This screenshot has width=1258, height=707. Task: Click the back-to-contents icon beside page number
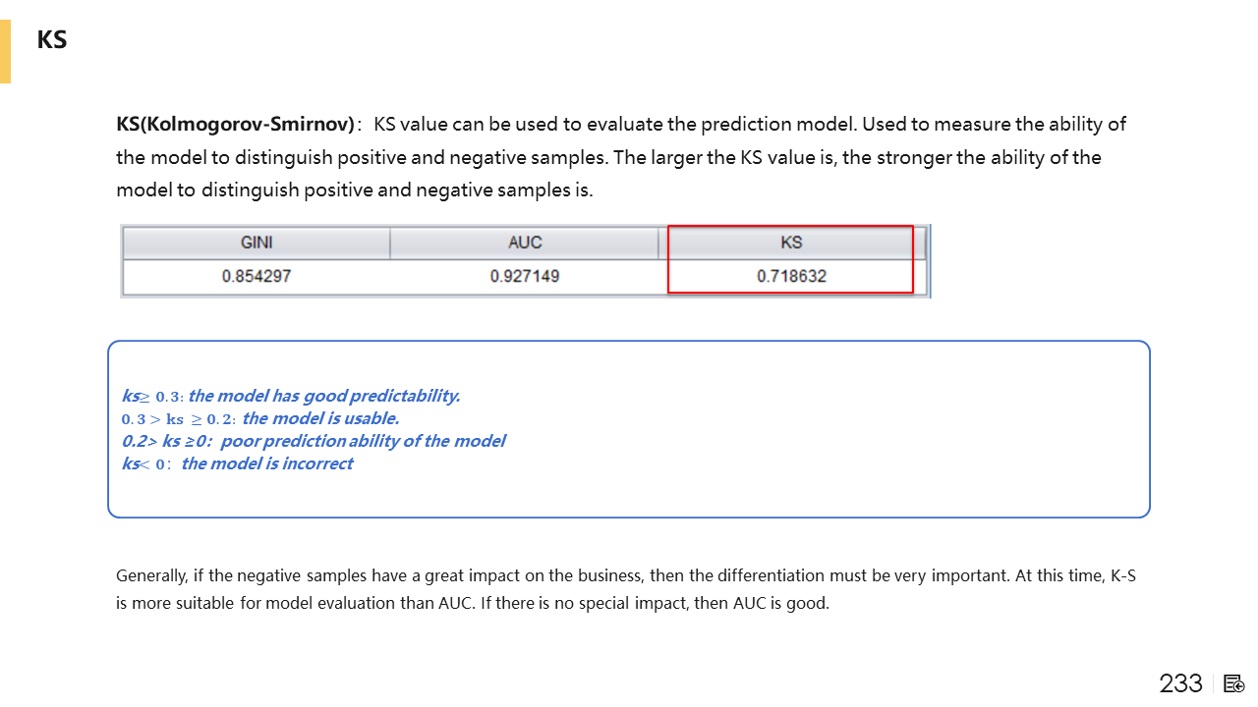1235,683
